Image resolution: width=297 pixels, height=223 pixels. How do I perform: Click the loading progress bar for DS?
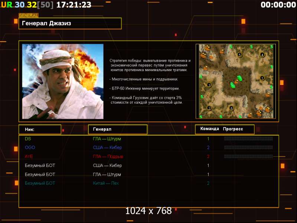pos(248,139)
